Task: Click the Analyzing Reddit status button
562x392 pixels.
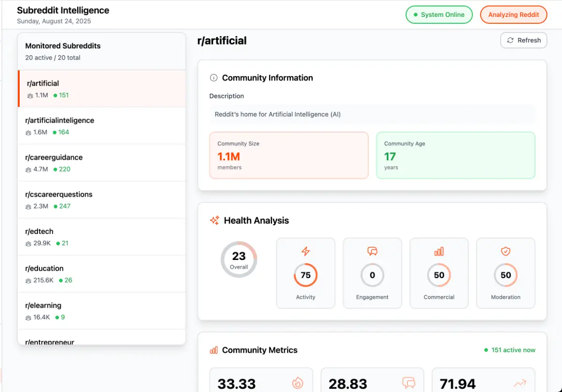Action: click(x=513, y=15)
